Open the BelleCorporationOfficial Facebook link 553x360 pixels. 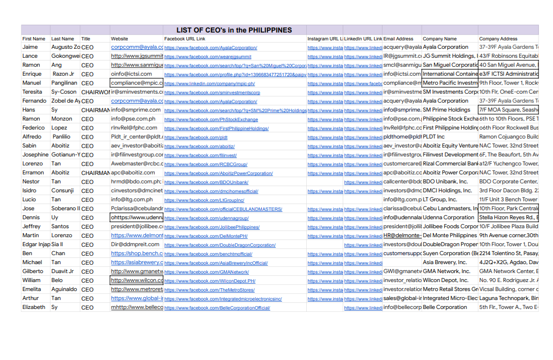coord(217,308)
